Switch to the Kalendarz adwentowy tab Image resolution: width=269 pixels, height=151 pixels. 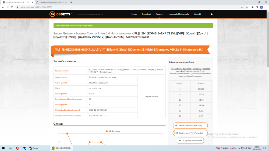(51, 2)
